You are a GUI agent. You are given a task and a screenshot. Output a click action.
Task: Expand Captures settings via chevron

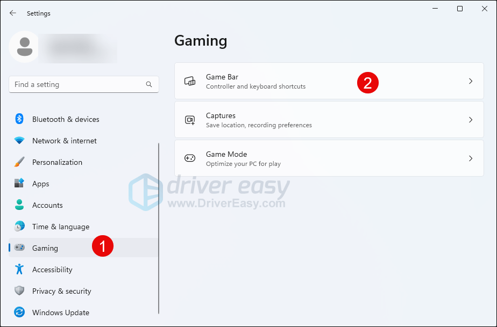pyautogui.click(x=470, y=120)
